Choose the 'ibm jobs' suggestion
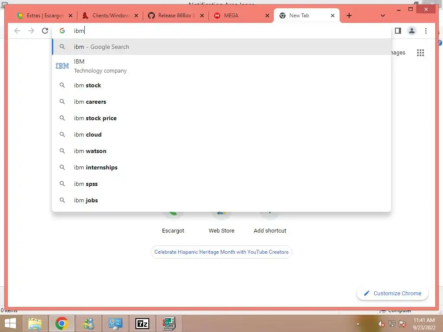The image size is (443, 332). 222,200
